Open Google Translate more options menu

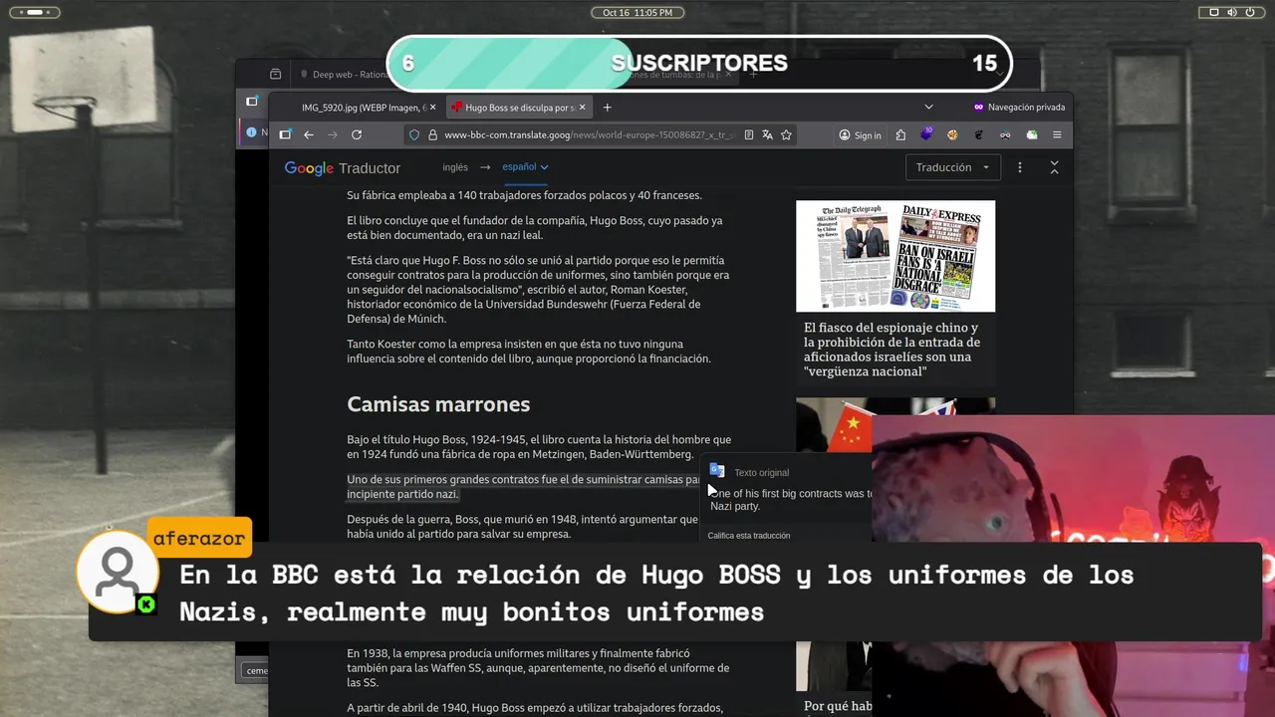point(1019,167)
